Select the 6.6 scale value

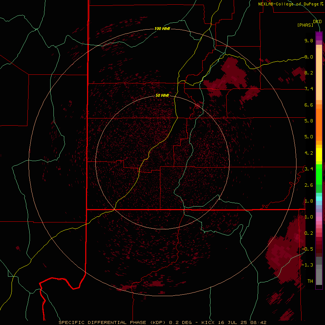tap(309, 105)
